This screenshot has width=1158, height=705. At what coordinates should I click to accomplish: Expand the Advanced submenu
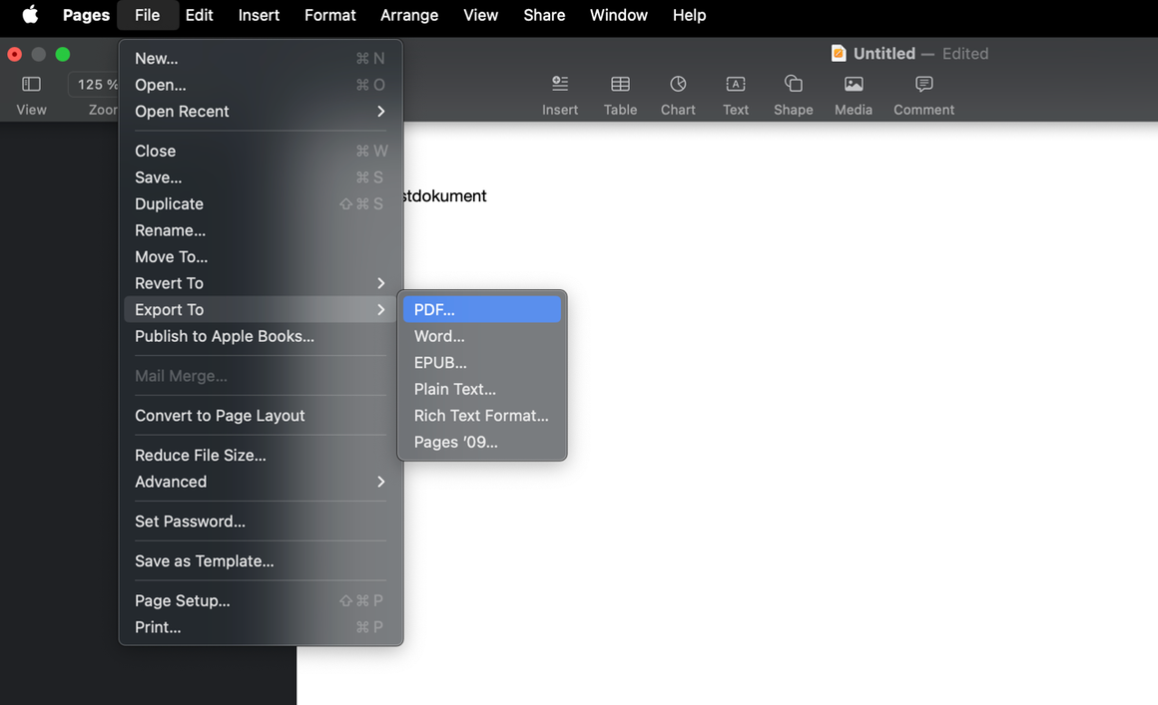tap(260, 482)
